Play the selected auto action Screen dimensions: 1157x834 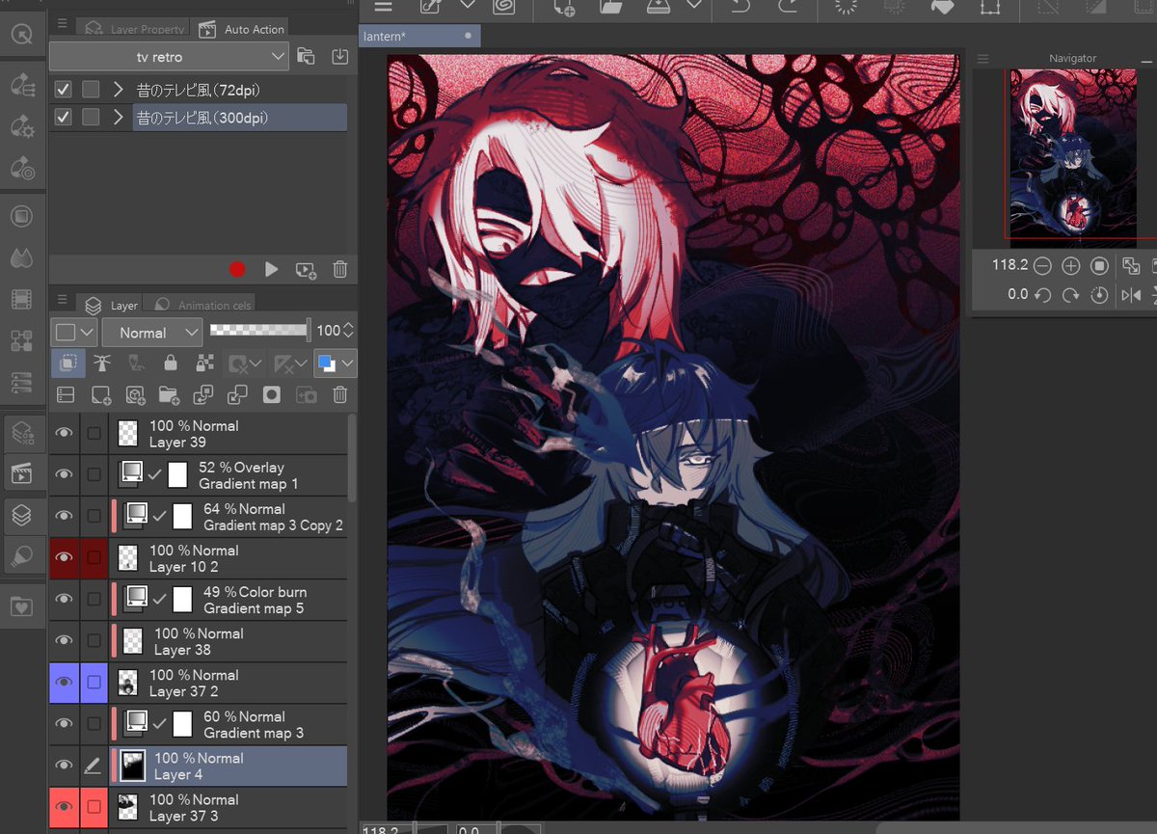271,270
